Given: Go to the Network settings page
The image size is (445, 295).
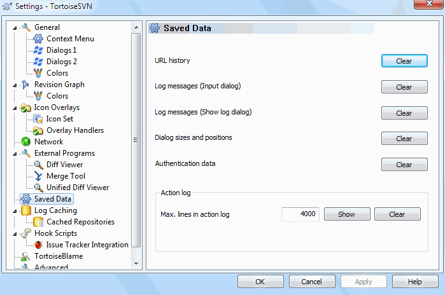Looking at the screenshot, I should tap(48, 142).
